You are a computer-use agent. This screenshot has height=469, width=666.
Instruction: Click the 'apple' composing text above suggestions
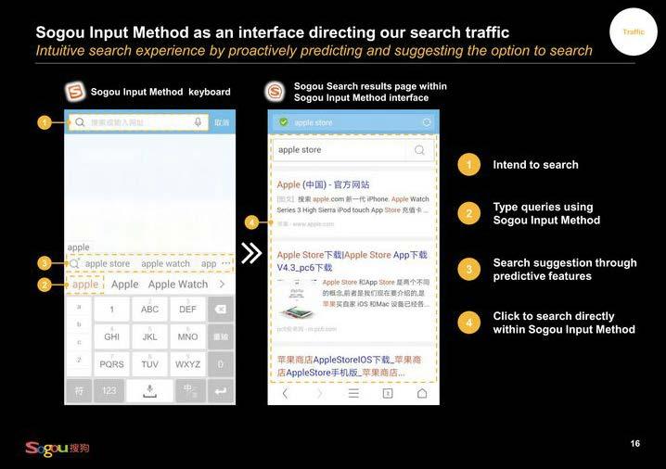click(79, 247)
